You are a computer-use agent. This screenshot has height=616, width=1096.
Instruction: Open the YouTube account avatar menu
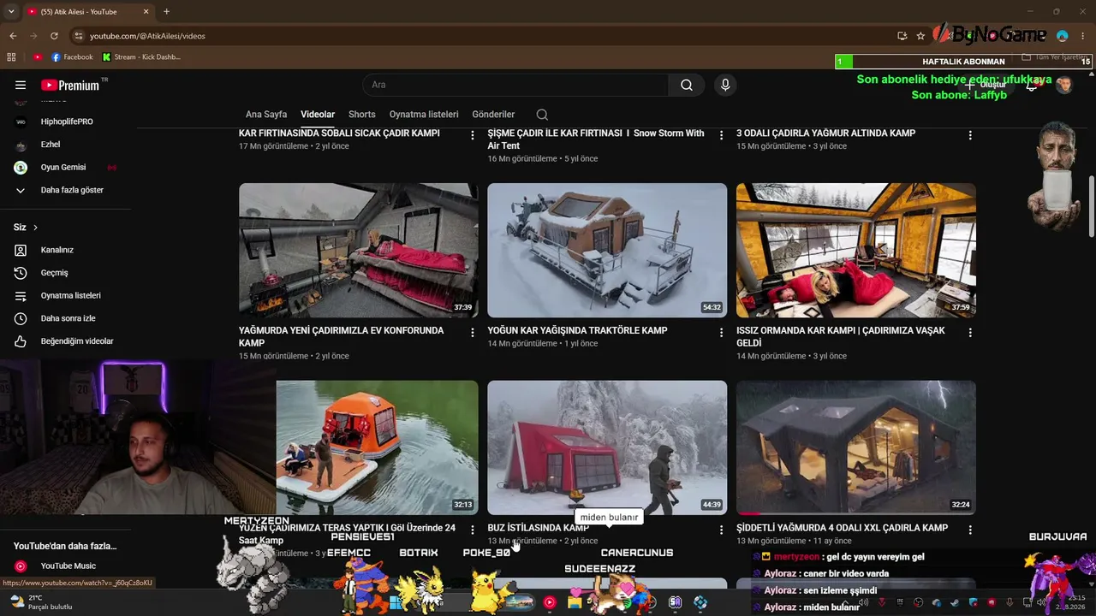(x=1064, y=85)
